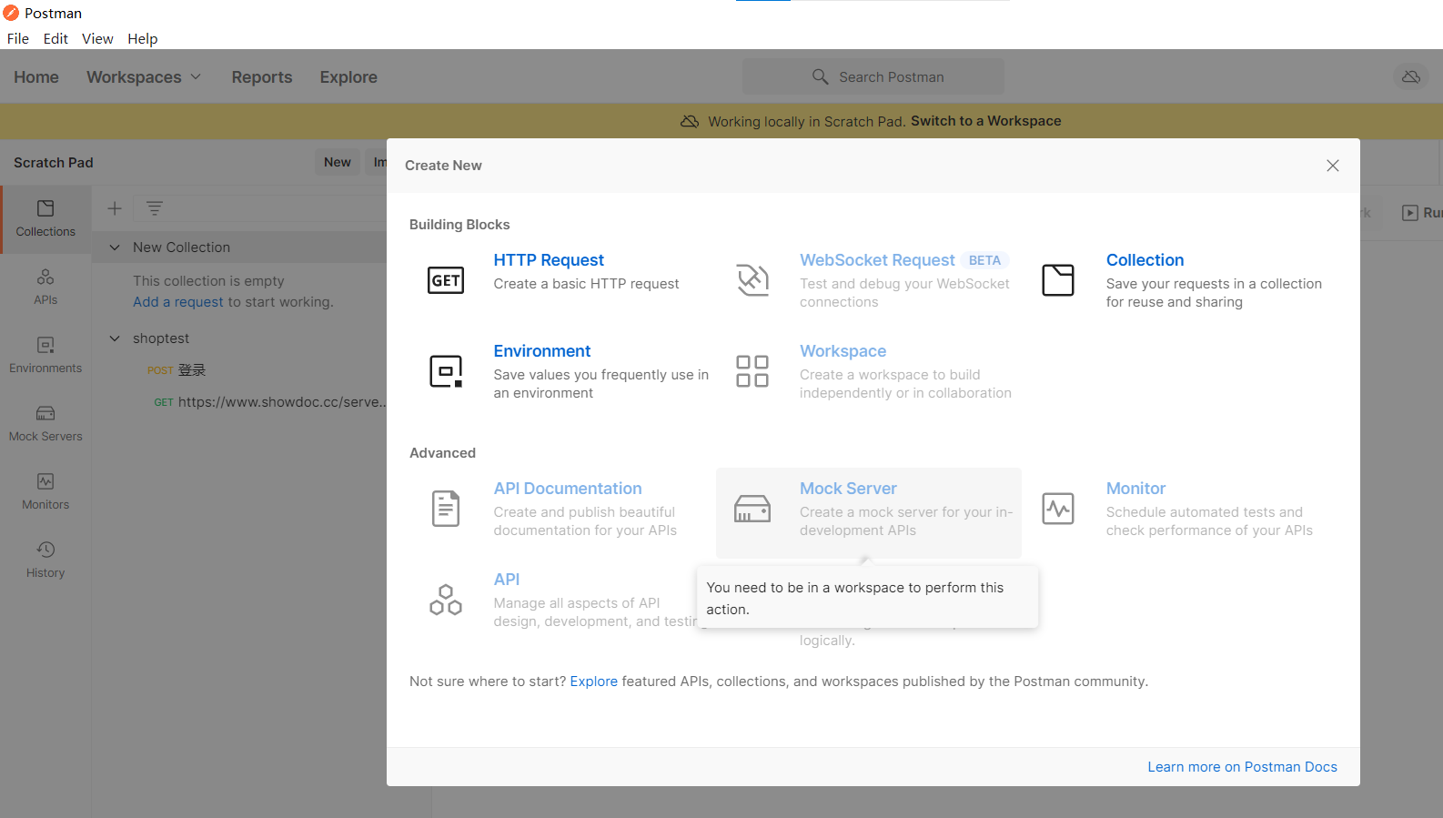Click the scratch pad cloud icon in banner
Image resolution: width=1443 pixels, height=818 pixels.
[x=690, y=121]
